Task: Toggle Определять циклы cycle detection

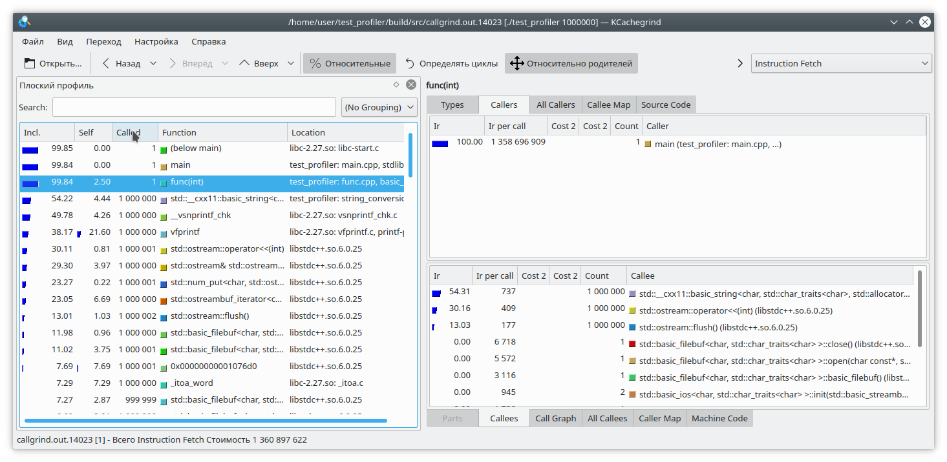Action: click(451, 63)
